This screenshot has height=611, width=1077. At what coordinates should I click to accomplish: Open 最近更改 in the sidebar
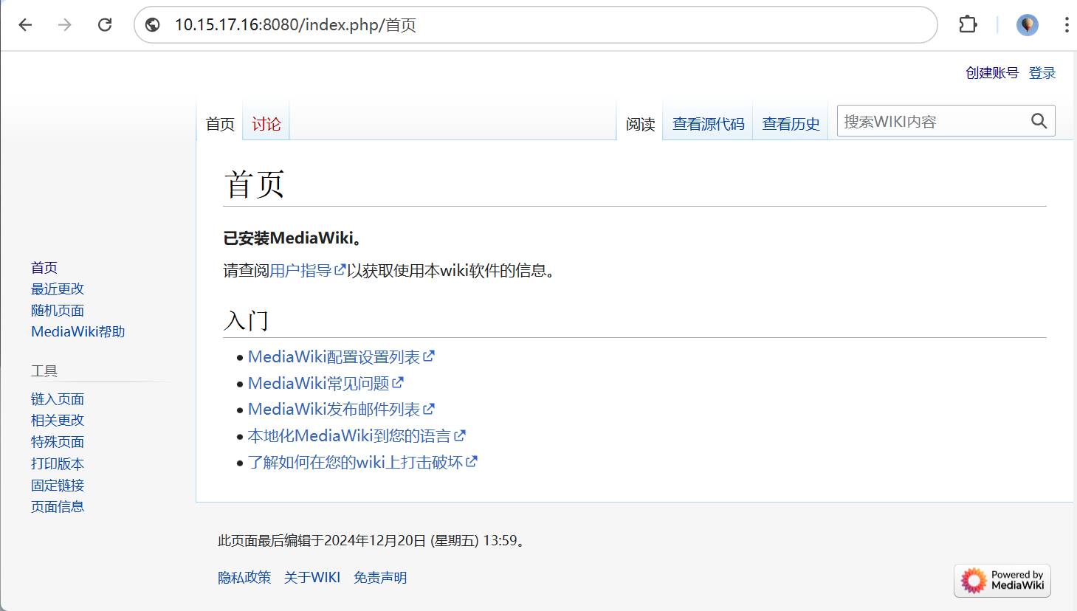tap(58, 289)
